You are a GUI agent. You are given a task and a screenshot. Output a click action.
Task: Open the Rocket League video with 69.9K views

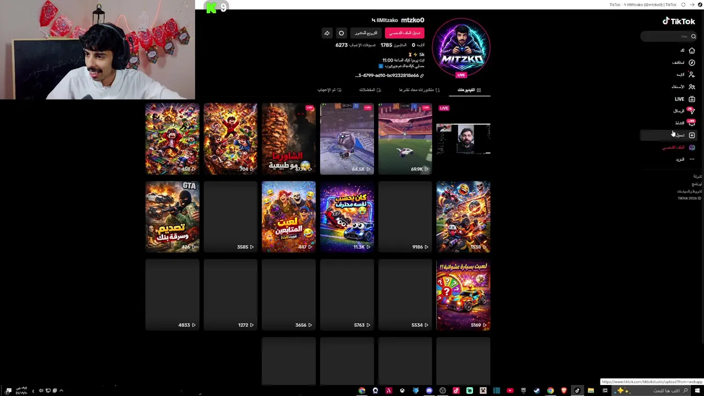pos(405,139)
